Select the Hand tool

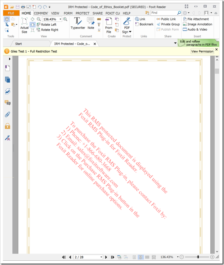[7, 19]
